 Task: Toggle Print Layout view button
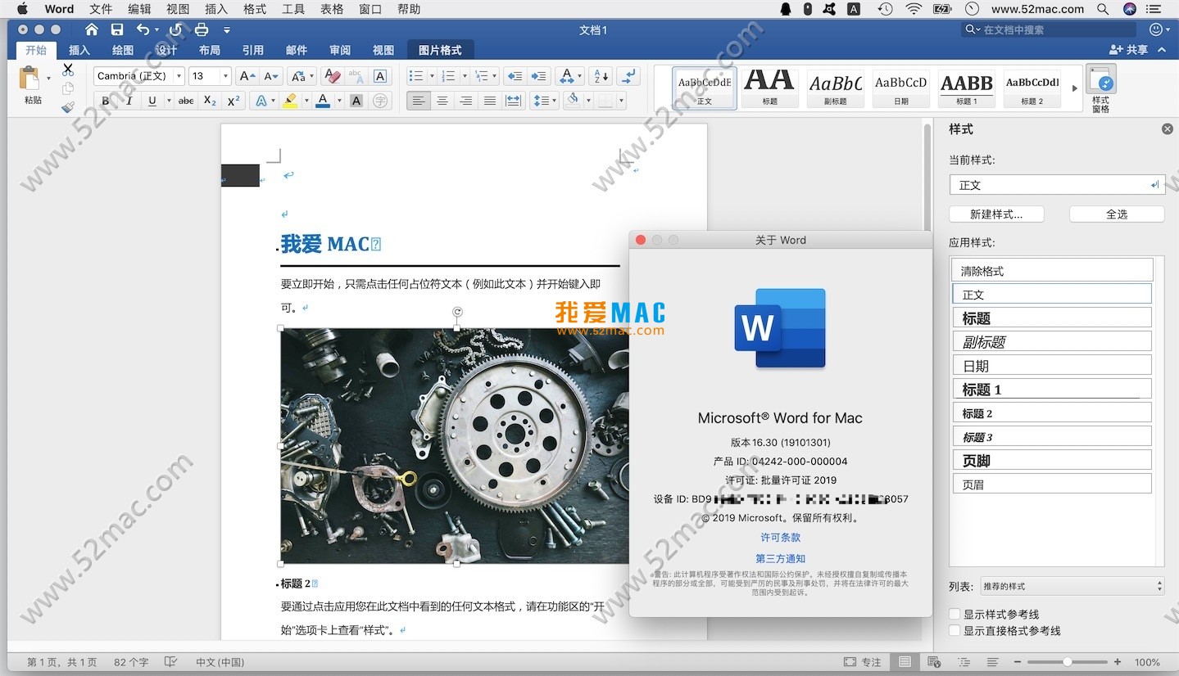click(x=905, y=662)
